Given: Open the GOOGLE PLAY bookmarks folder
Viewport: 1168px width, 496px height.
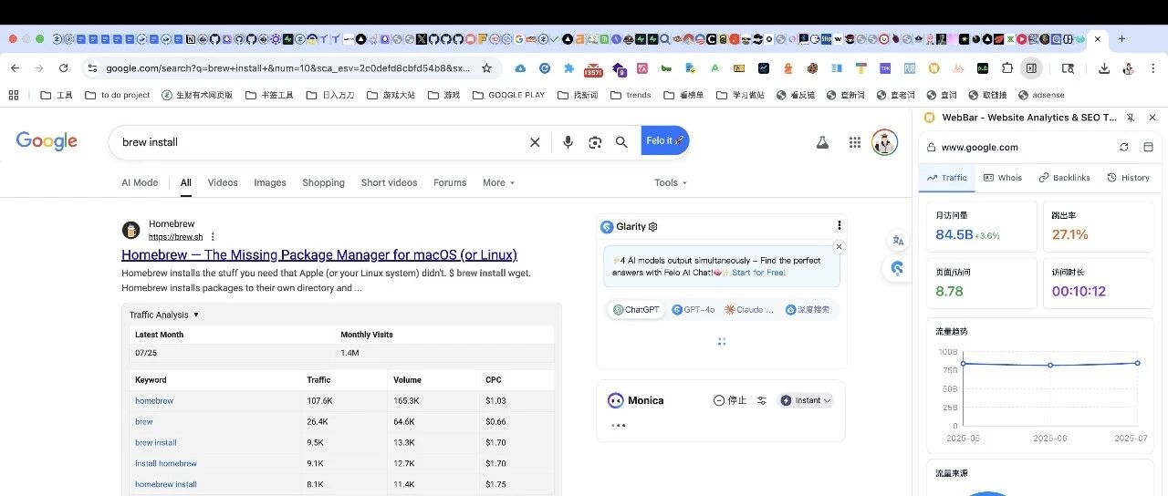Looking at the screenshot, I should pos(508,95).
